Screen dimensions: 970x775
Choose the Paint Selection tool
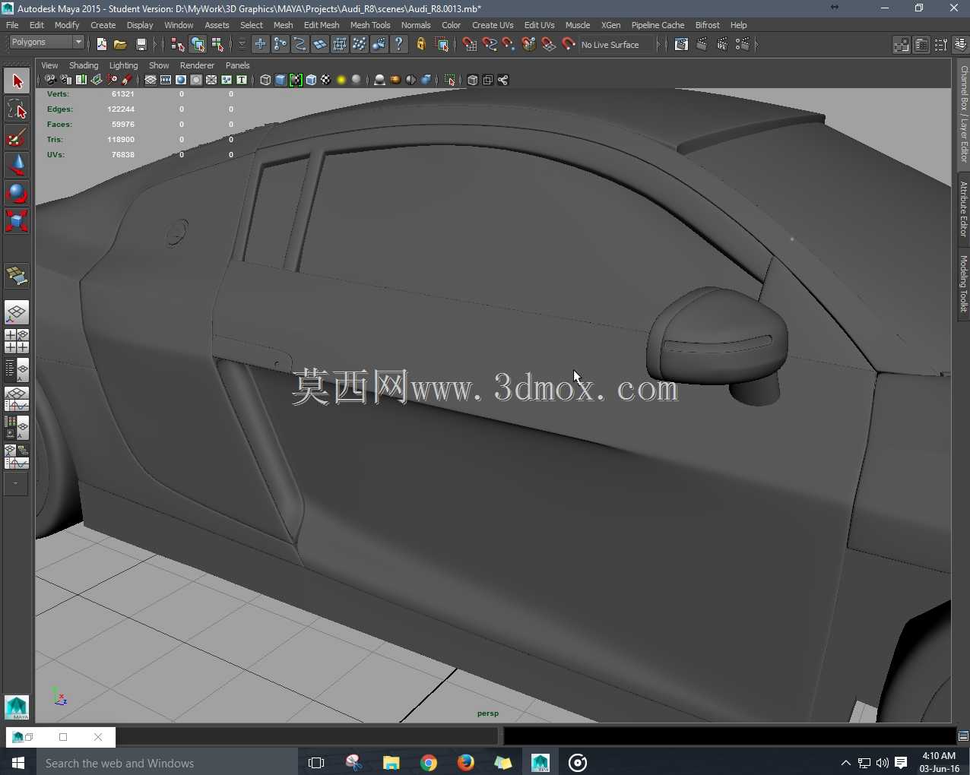(x=17, y=137)
